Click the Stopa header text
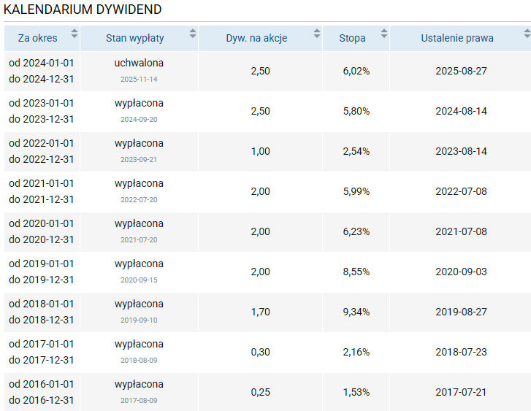 pyautogui.click(x=352, y=38)
